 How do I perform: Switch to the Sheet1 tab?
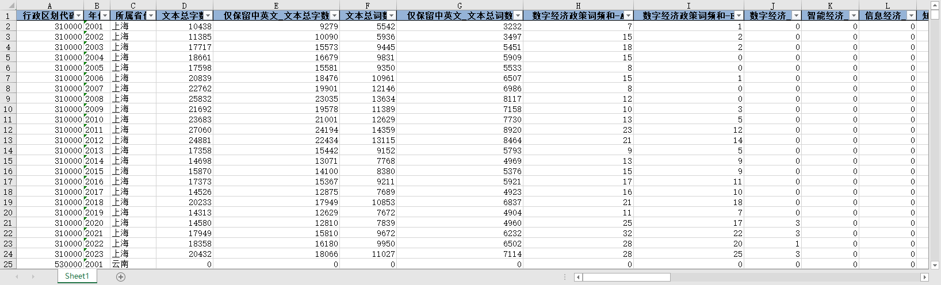pyautogui.click(x=77, y=276)
